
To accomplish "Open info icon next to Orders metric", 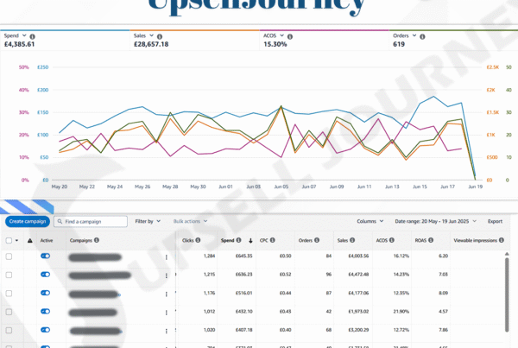I will (422, 36).
